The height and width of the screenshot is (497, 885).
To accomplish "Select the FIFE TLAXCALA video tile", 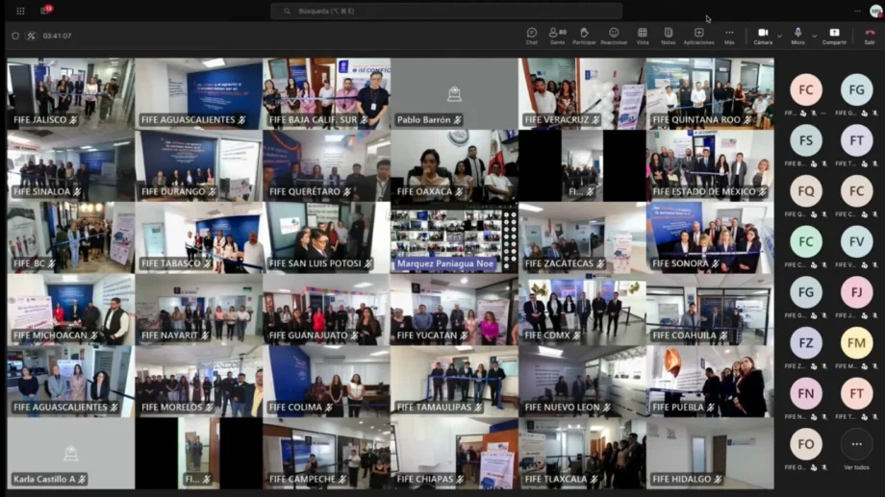I will pos(582,453).
